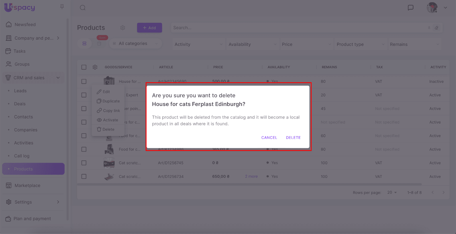The image size is (456, 234).
Task: Select checkbox for Art/D1256734 row
Action: pyautogui.click(x=84, y=177)
